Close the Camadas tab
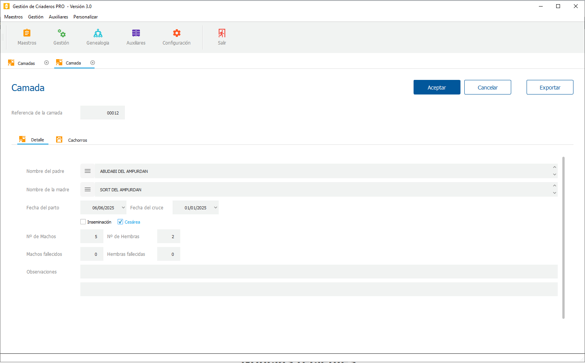585x363 pixels. pos(47,63)
